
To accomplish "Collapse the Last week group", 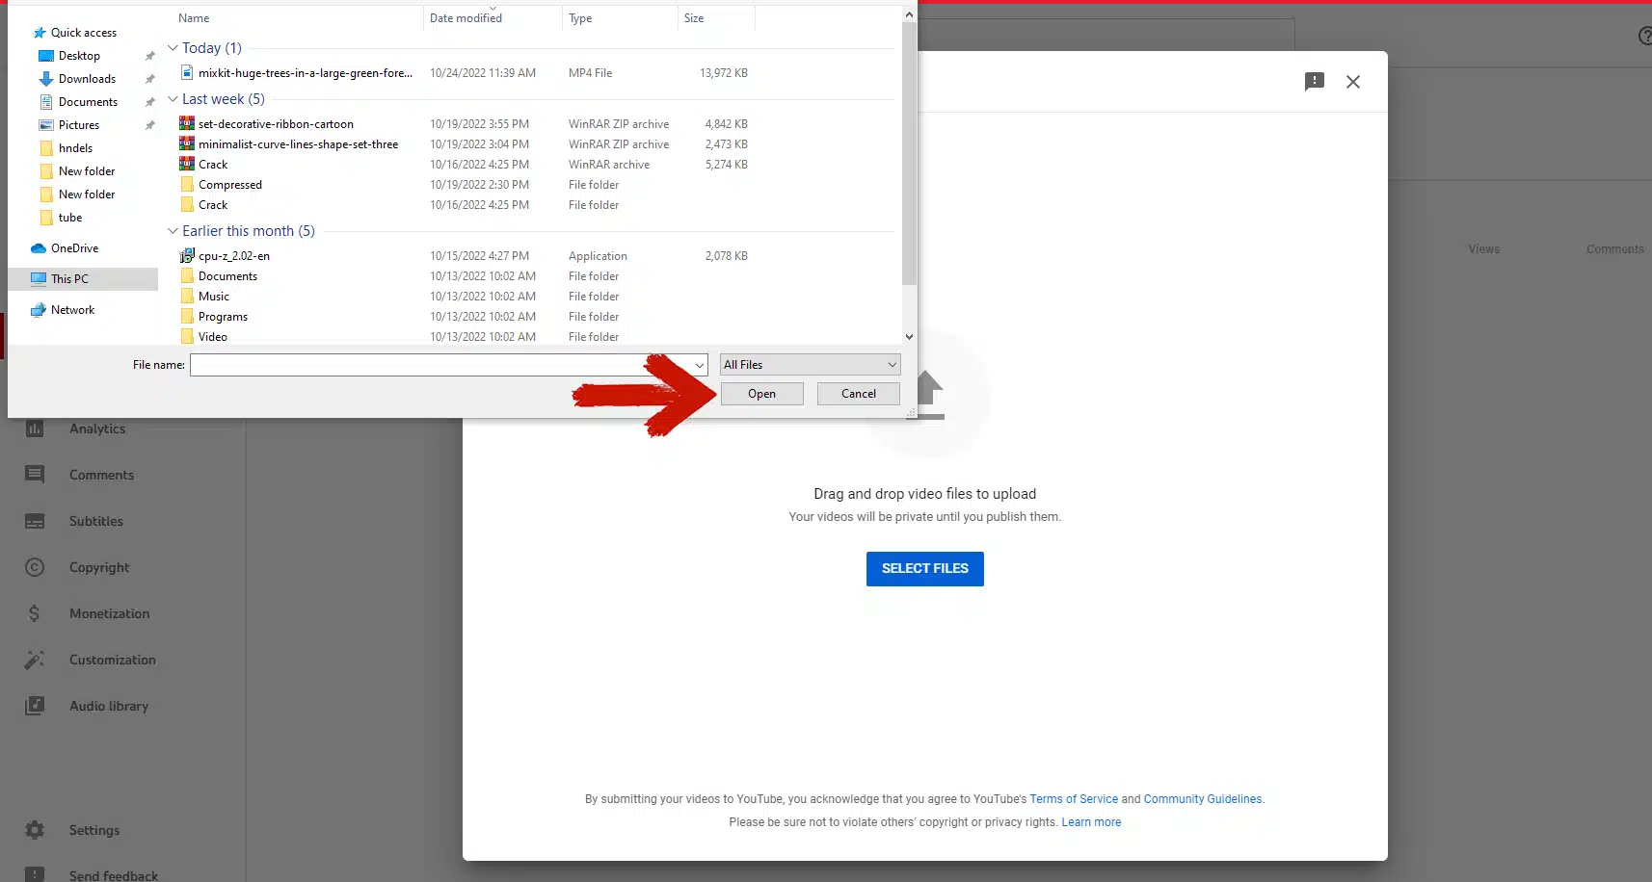I will click(173, 99).
